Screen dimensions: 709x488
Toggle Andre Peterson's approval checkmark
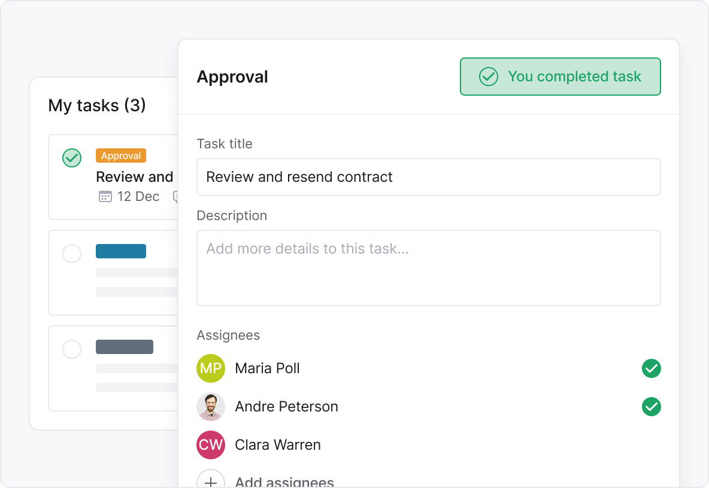[x=652, y=407]
